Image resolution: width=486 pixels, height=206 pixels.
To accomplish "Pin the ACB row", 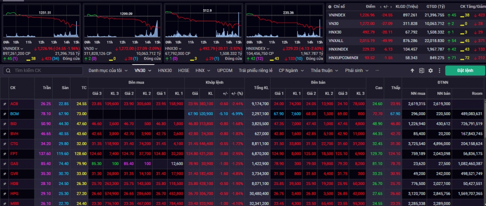I will pos(4,103).
